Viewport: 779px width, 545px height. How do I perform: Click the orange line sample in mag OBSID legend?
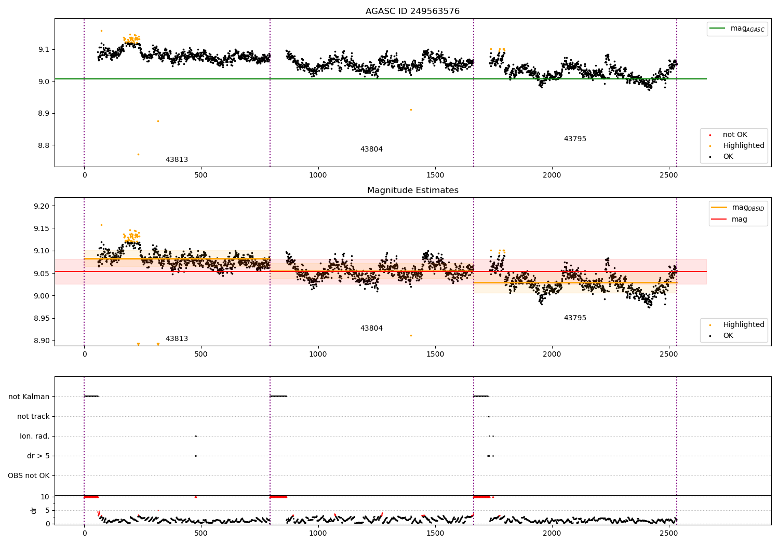click(x=719, y=208)
